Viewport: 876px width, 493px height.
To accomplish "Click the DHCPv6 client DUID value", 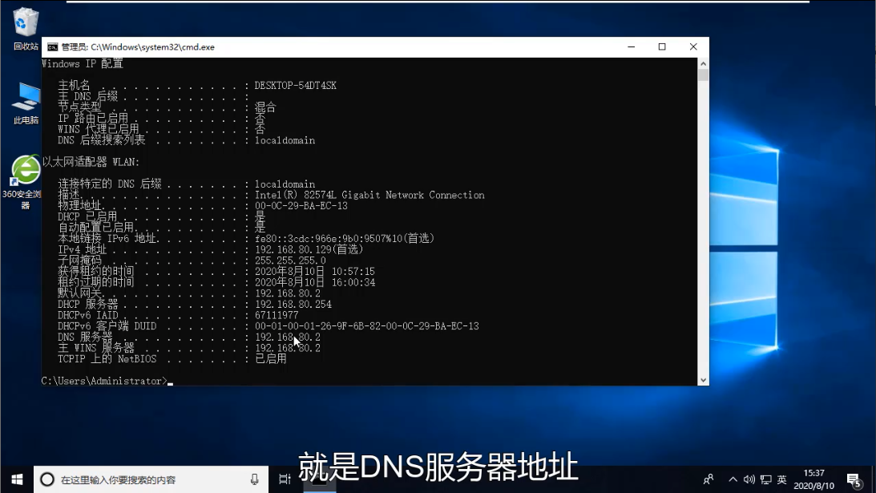I will tap(366, 326).
